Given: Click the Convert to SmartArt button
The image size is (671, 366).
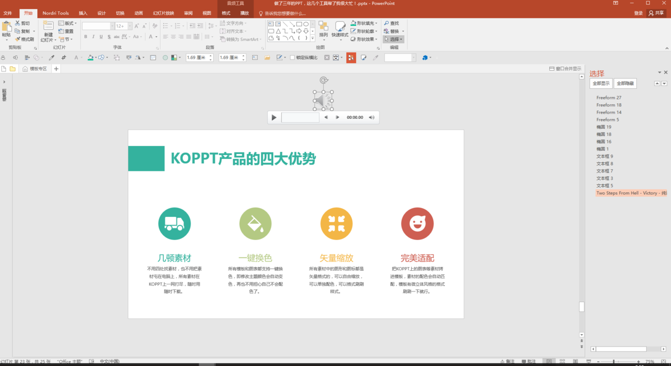Looking at the screenshot, I should click(241, 39).
